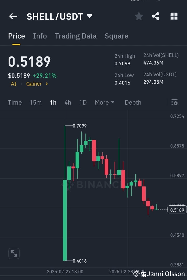Click the fullscreen chart expand icon
The height and width of the screenshot is (280, 187).
coord(14,253)
